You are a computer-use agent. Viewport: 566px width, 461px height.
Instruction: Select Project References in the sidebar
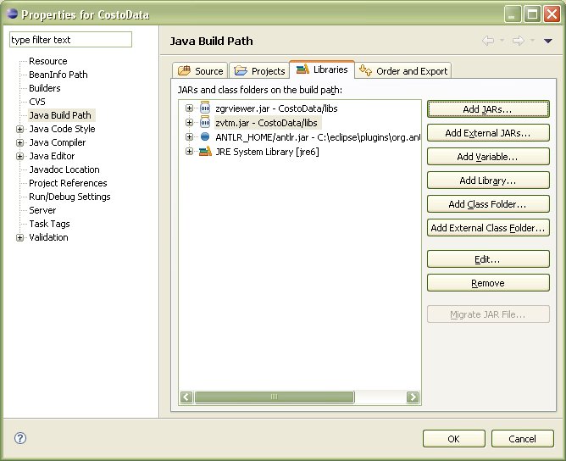pos(68,183)
